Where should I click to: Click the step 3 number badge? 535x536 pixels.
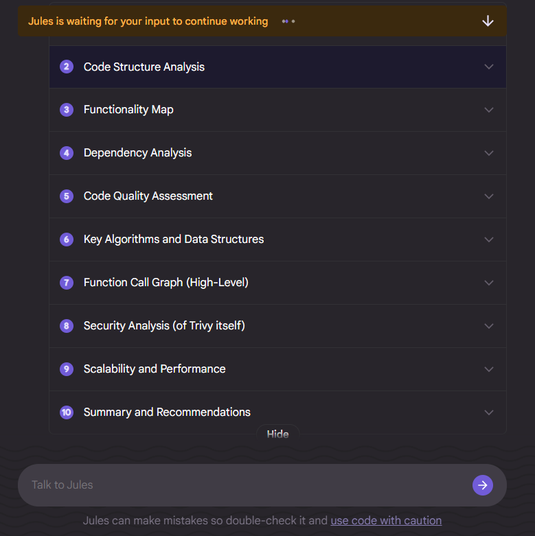point(67,110)
